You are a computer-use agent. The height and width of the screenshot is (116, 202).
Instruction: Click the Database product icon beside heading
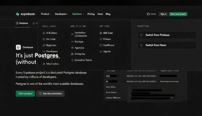pos(18,47)
